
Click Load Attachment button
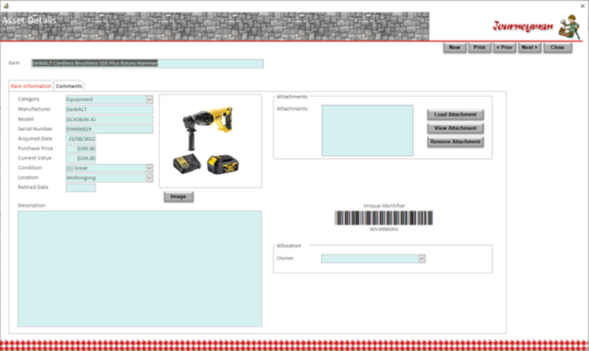click(x=455, y=115)
